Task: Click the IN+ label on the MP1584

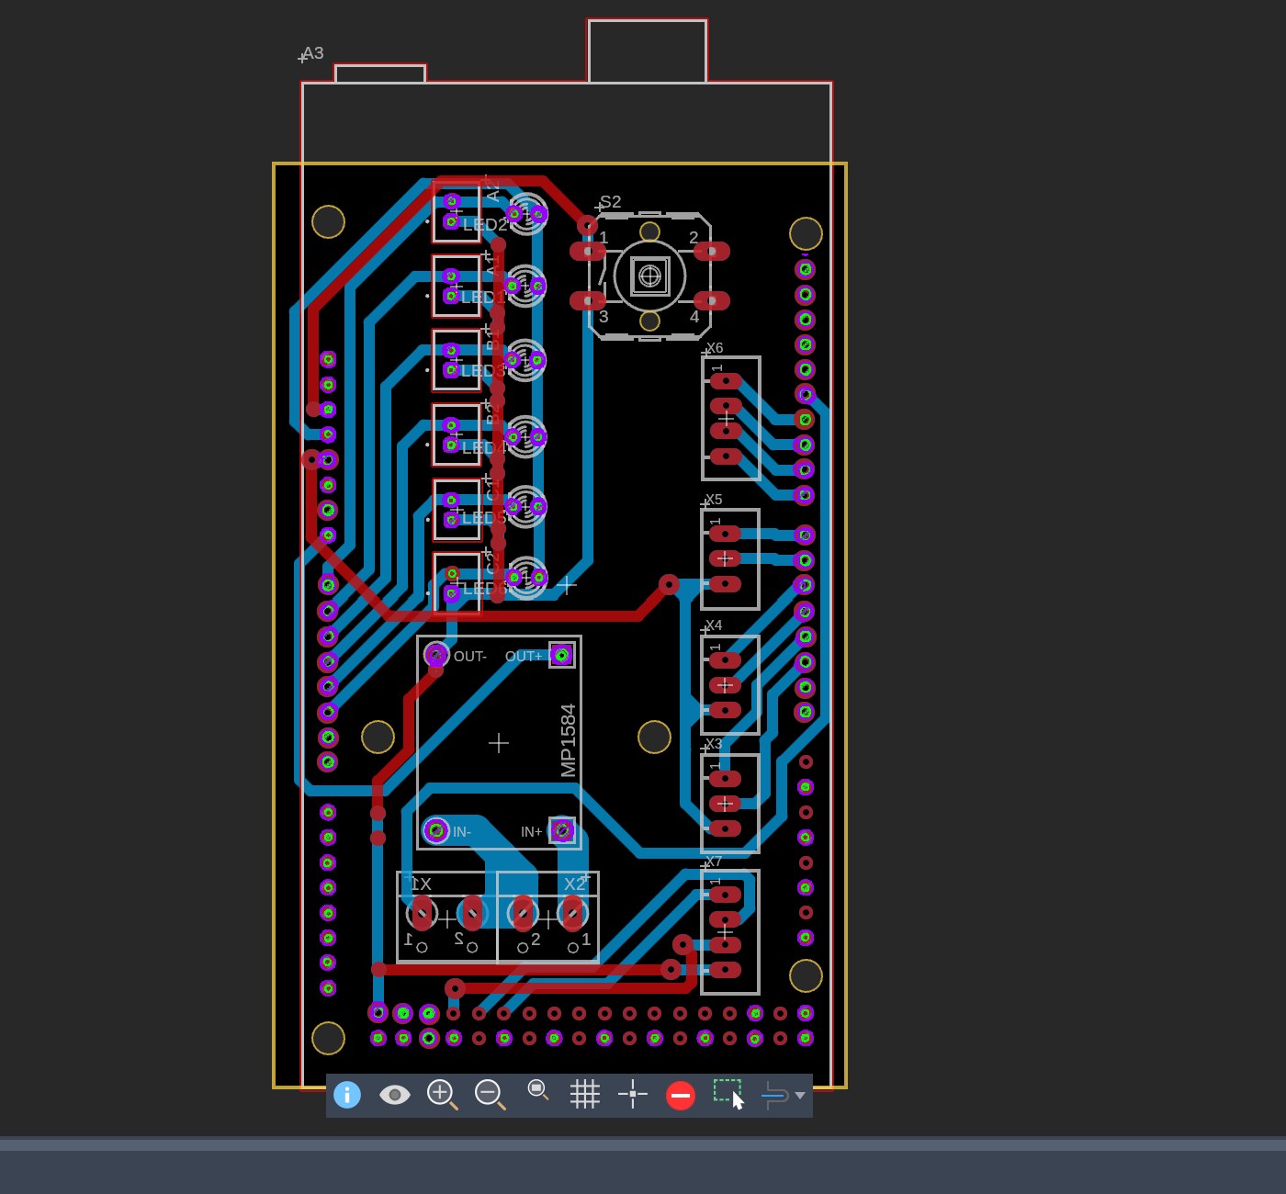Action: point(532,832)
